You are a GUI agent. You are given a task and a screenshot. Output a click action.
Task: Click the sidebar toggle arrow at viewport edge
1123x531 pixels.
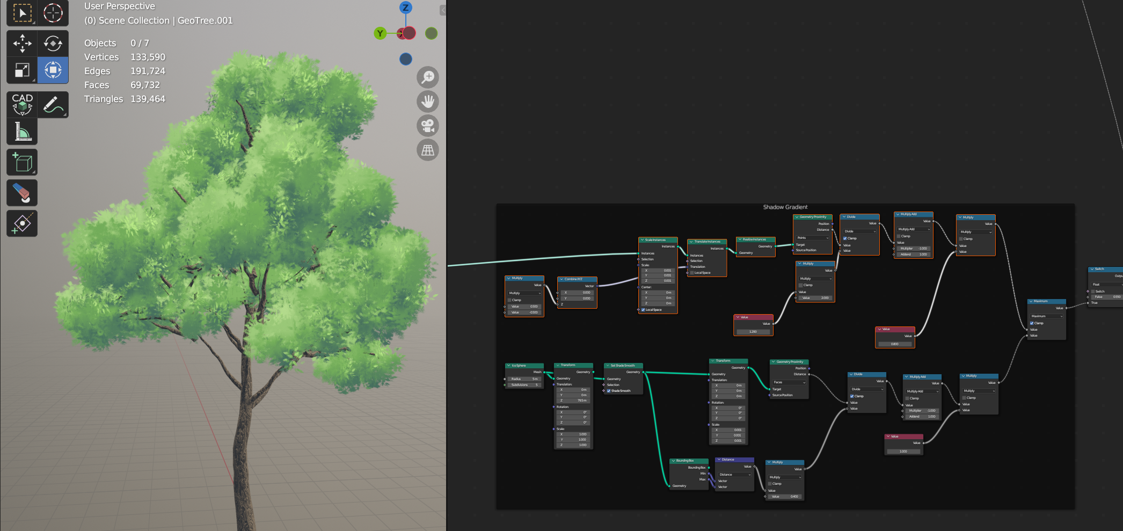pos(443,10)
